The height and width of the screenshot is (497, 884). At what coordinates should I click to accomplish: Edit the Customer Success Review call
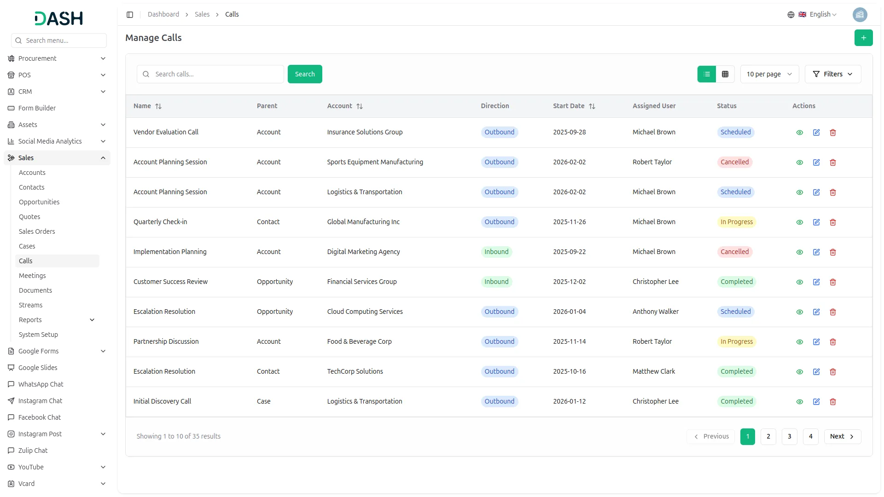816,282
